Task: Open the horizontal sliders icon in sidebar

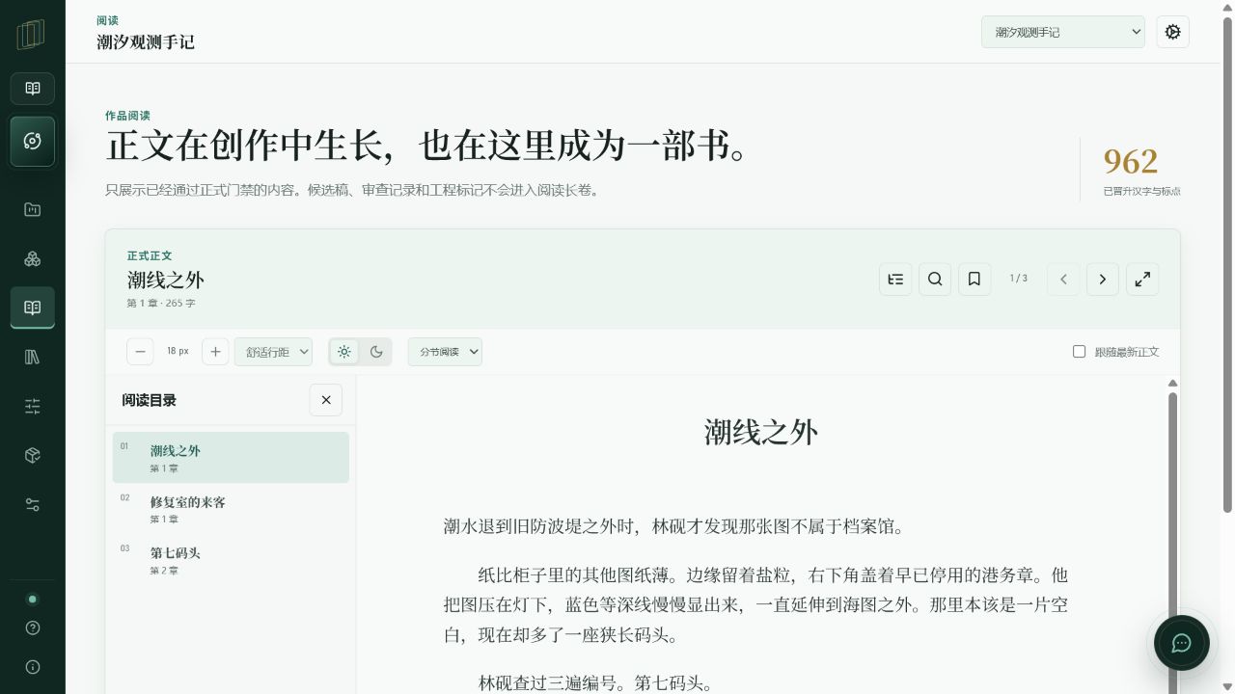Action: pyautogui.click(x=33, y=406)
